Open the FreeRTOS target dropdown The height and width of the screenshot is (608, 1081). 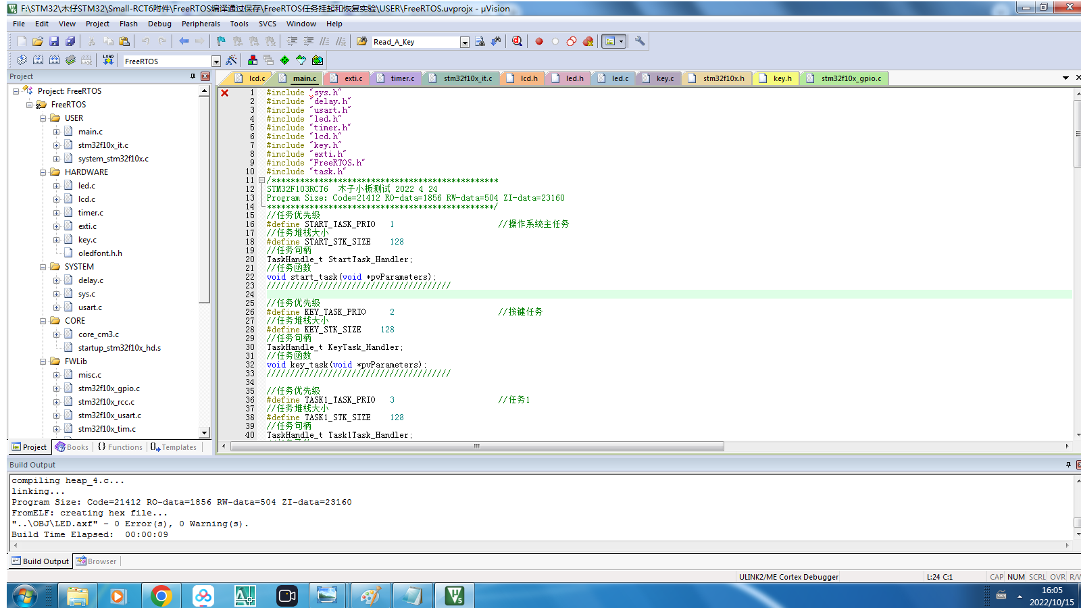tap(216, 61)
